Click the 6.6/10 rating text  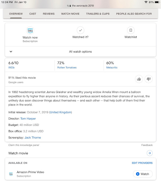[x=13, y=63]
